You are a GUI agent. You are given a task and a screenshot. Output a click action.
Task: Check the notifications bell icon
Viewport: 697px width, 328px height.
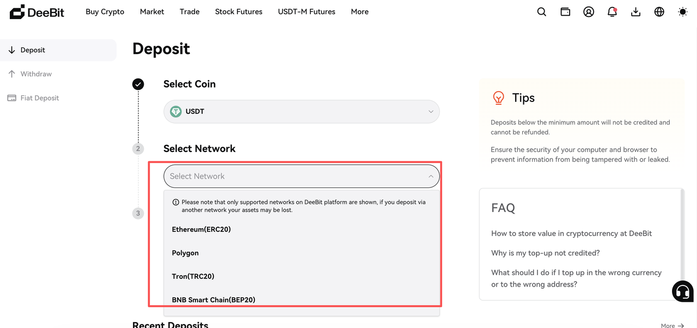point(612,11)
